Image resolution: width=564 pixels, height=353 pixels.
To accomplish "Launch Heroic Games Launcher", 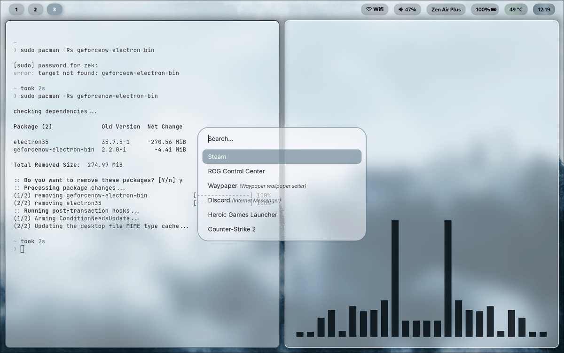I will coord(282,215).
